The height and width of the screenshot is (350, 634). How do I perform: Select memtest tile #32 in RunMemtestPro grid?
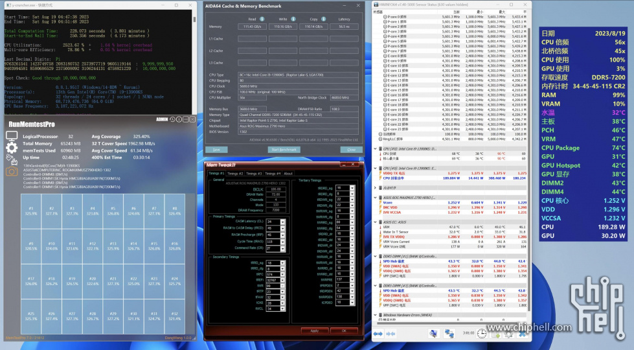click(175, 316)
